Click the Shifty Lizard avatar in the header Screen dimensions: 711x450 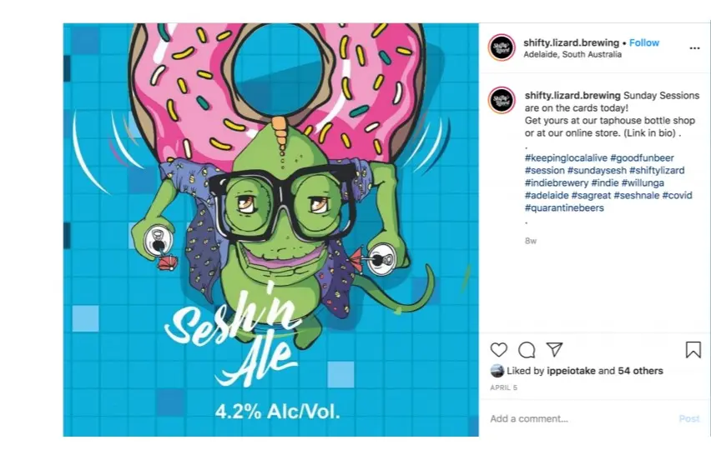point(502,47)
